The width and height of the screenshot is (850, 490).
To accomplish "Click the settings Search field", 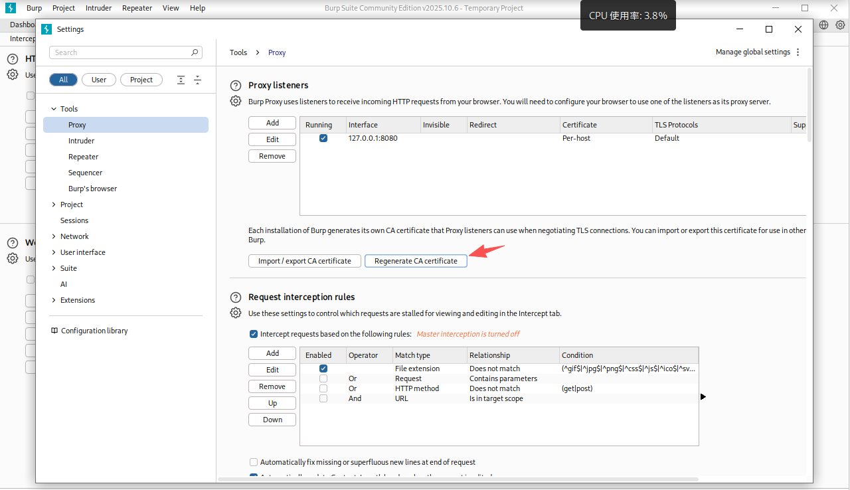I will (126, 52).
